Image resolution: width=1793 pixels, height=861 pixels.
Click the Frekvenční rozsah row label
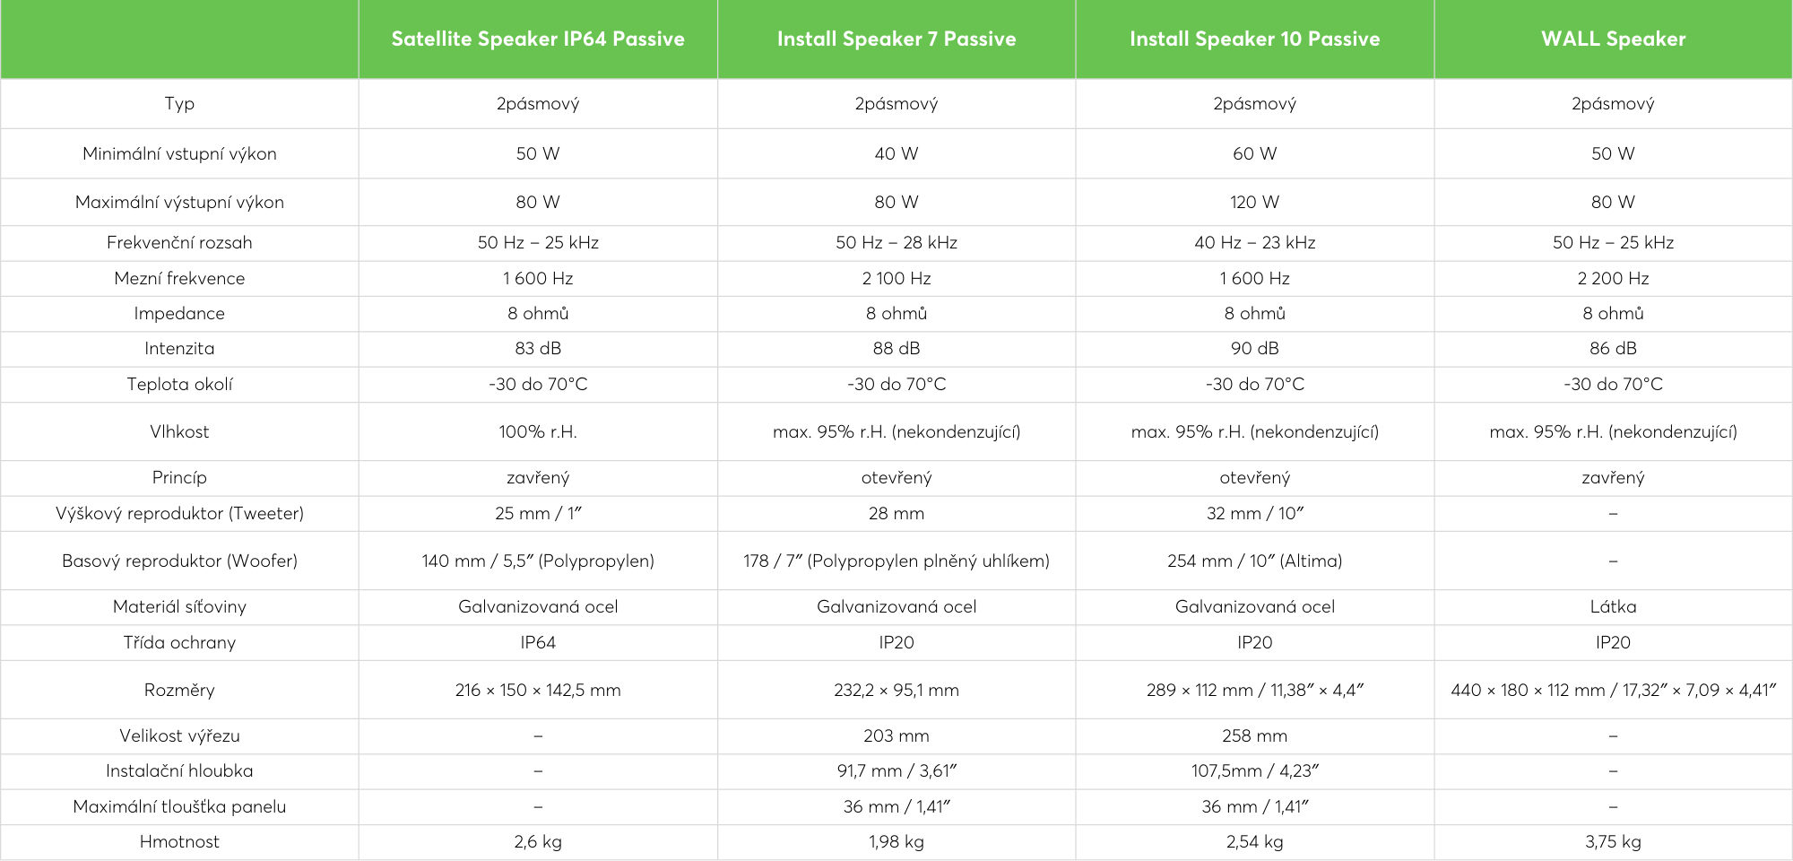[x=179, y=243]
